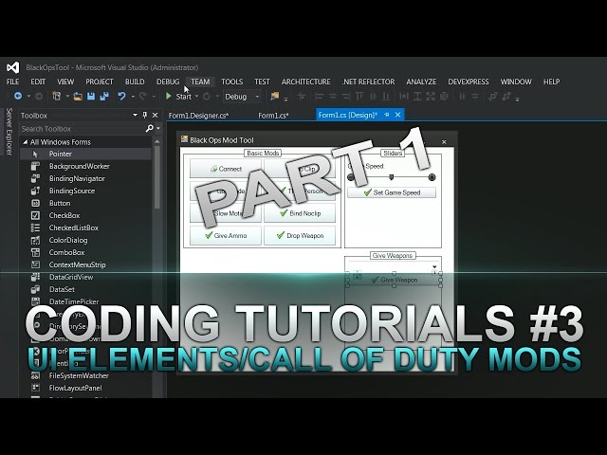Click the green Start debugging play icon
607x455 pixels.
tap(169, 96)
